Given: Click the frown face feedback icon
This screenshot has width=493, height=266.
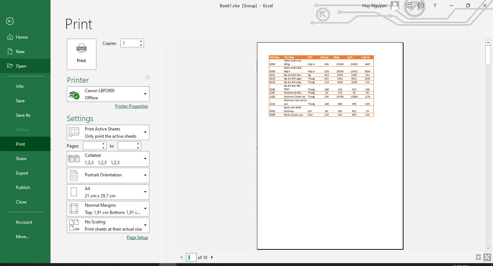Looking at the screenshot, I should (x=420, y=6).
